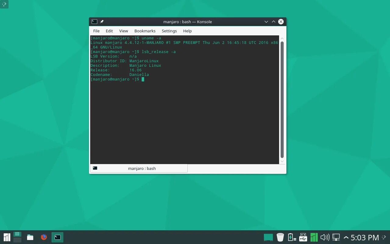Click the Konsole window menu icon in titlebar
This screenshot has height=244, width=390.
point(94,22)
